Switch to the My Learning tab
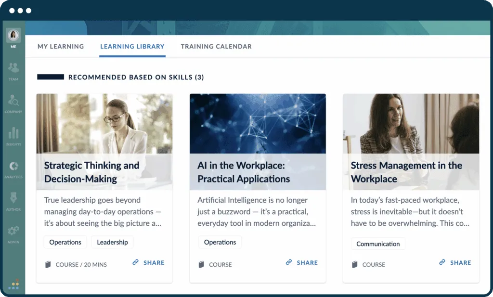The image size is (493, 297). 61,47
